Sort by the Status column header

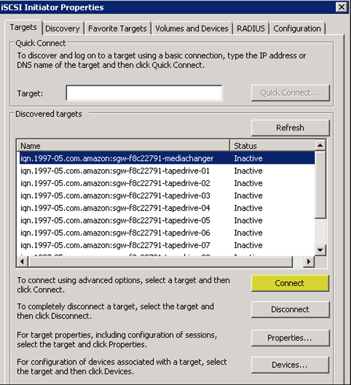click(272, 146)
